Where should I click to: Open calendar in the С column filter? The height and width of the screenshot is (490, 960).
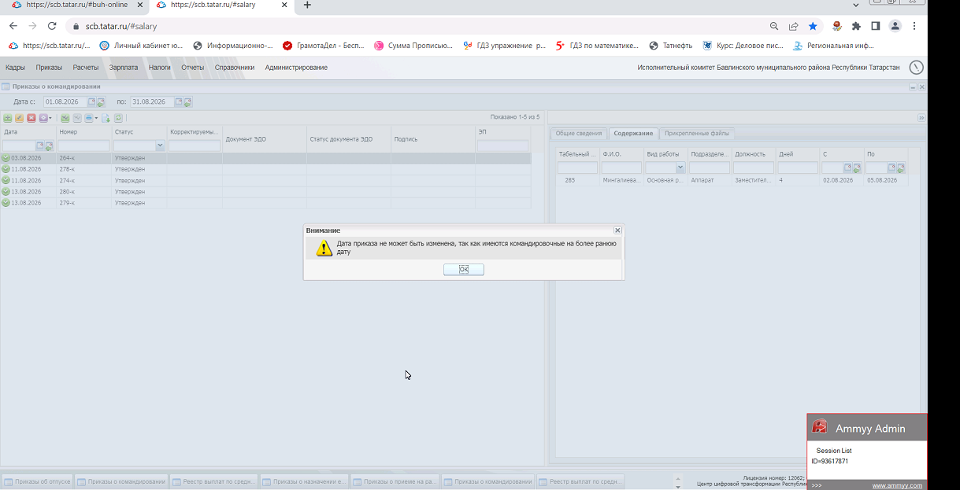(848, 168)
